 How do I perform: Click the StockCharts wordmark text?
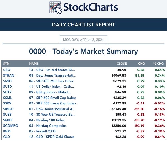91,7
